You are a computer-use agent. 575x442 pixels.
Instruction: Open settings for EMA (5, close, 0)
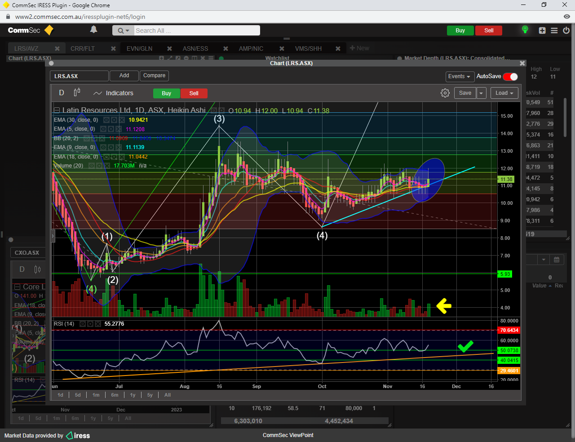111,129
